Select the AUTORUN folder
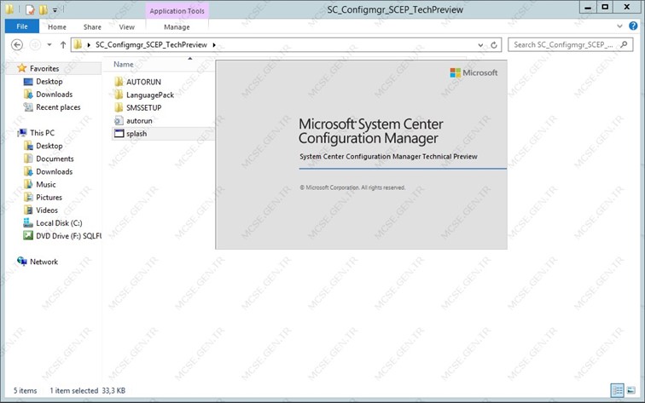 point(143,82)
